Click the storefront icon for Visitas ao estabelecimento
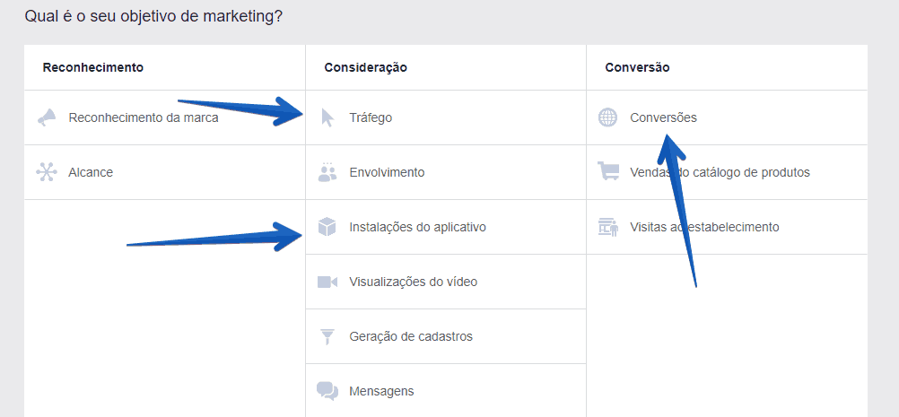Viewport: 899px width, 417px height. coord(608,227)
